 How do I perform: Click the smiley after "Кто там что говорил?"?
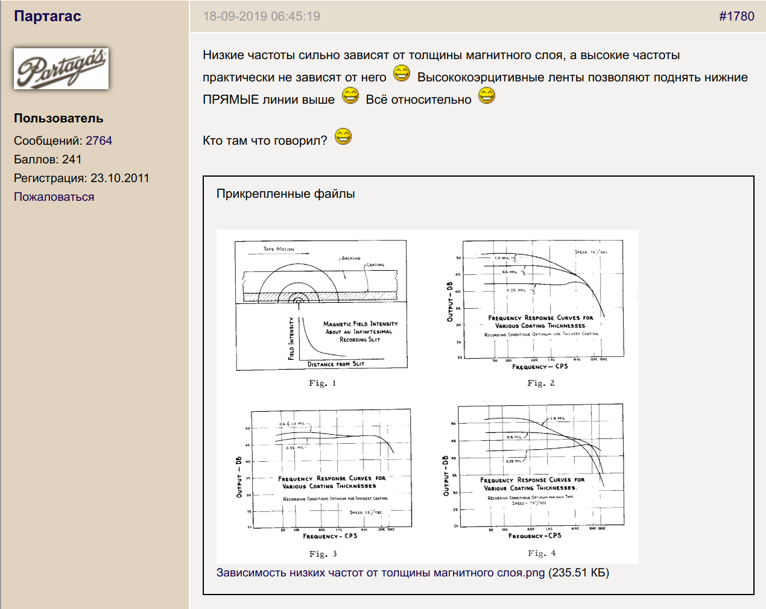(x=343, y=137)
